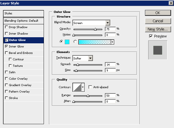Click the Cancel button
This screenshot has width=174, height=128.
click(158, 21)
